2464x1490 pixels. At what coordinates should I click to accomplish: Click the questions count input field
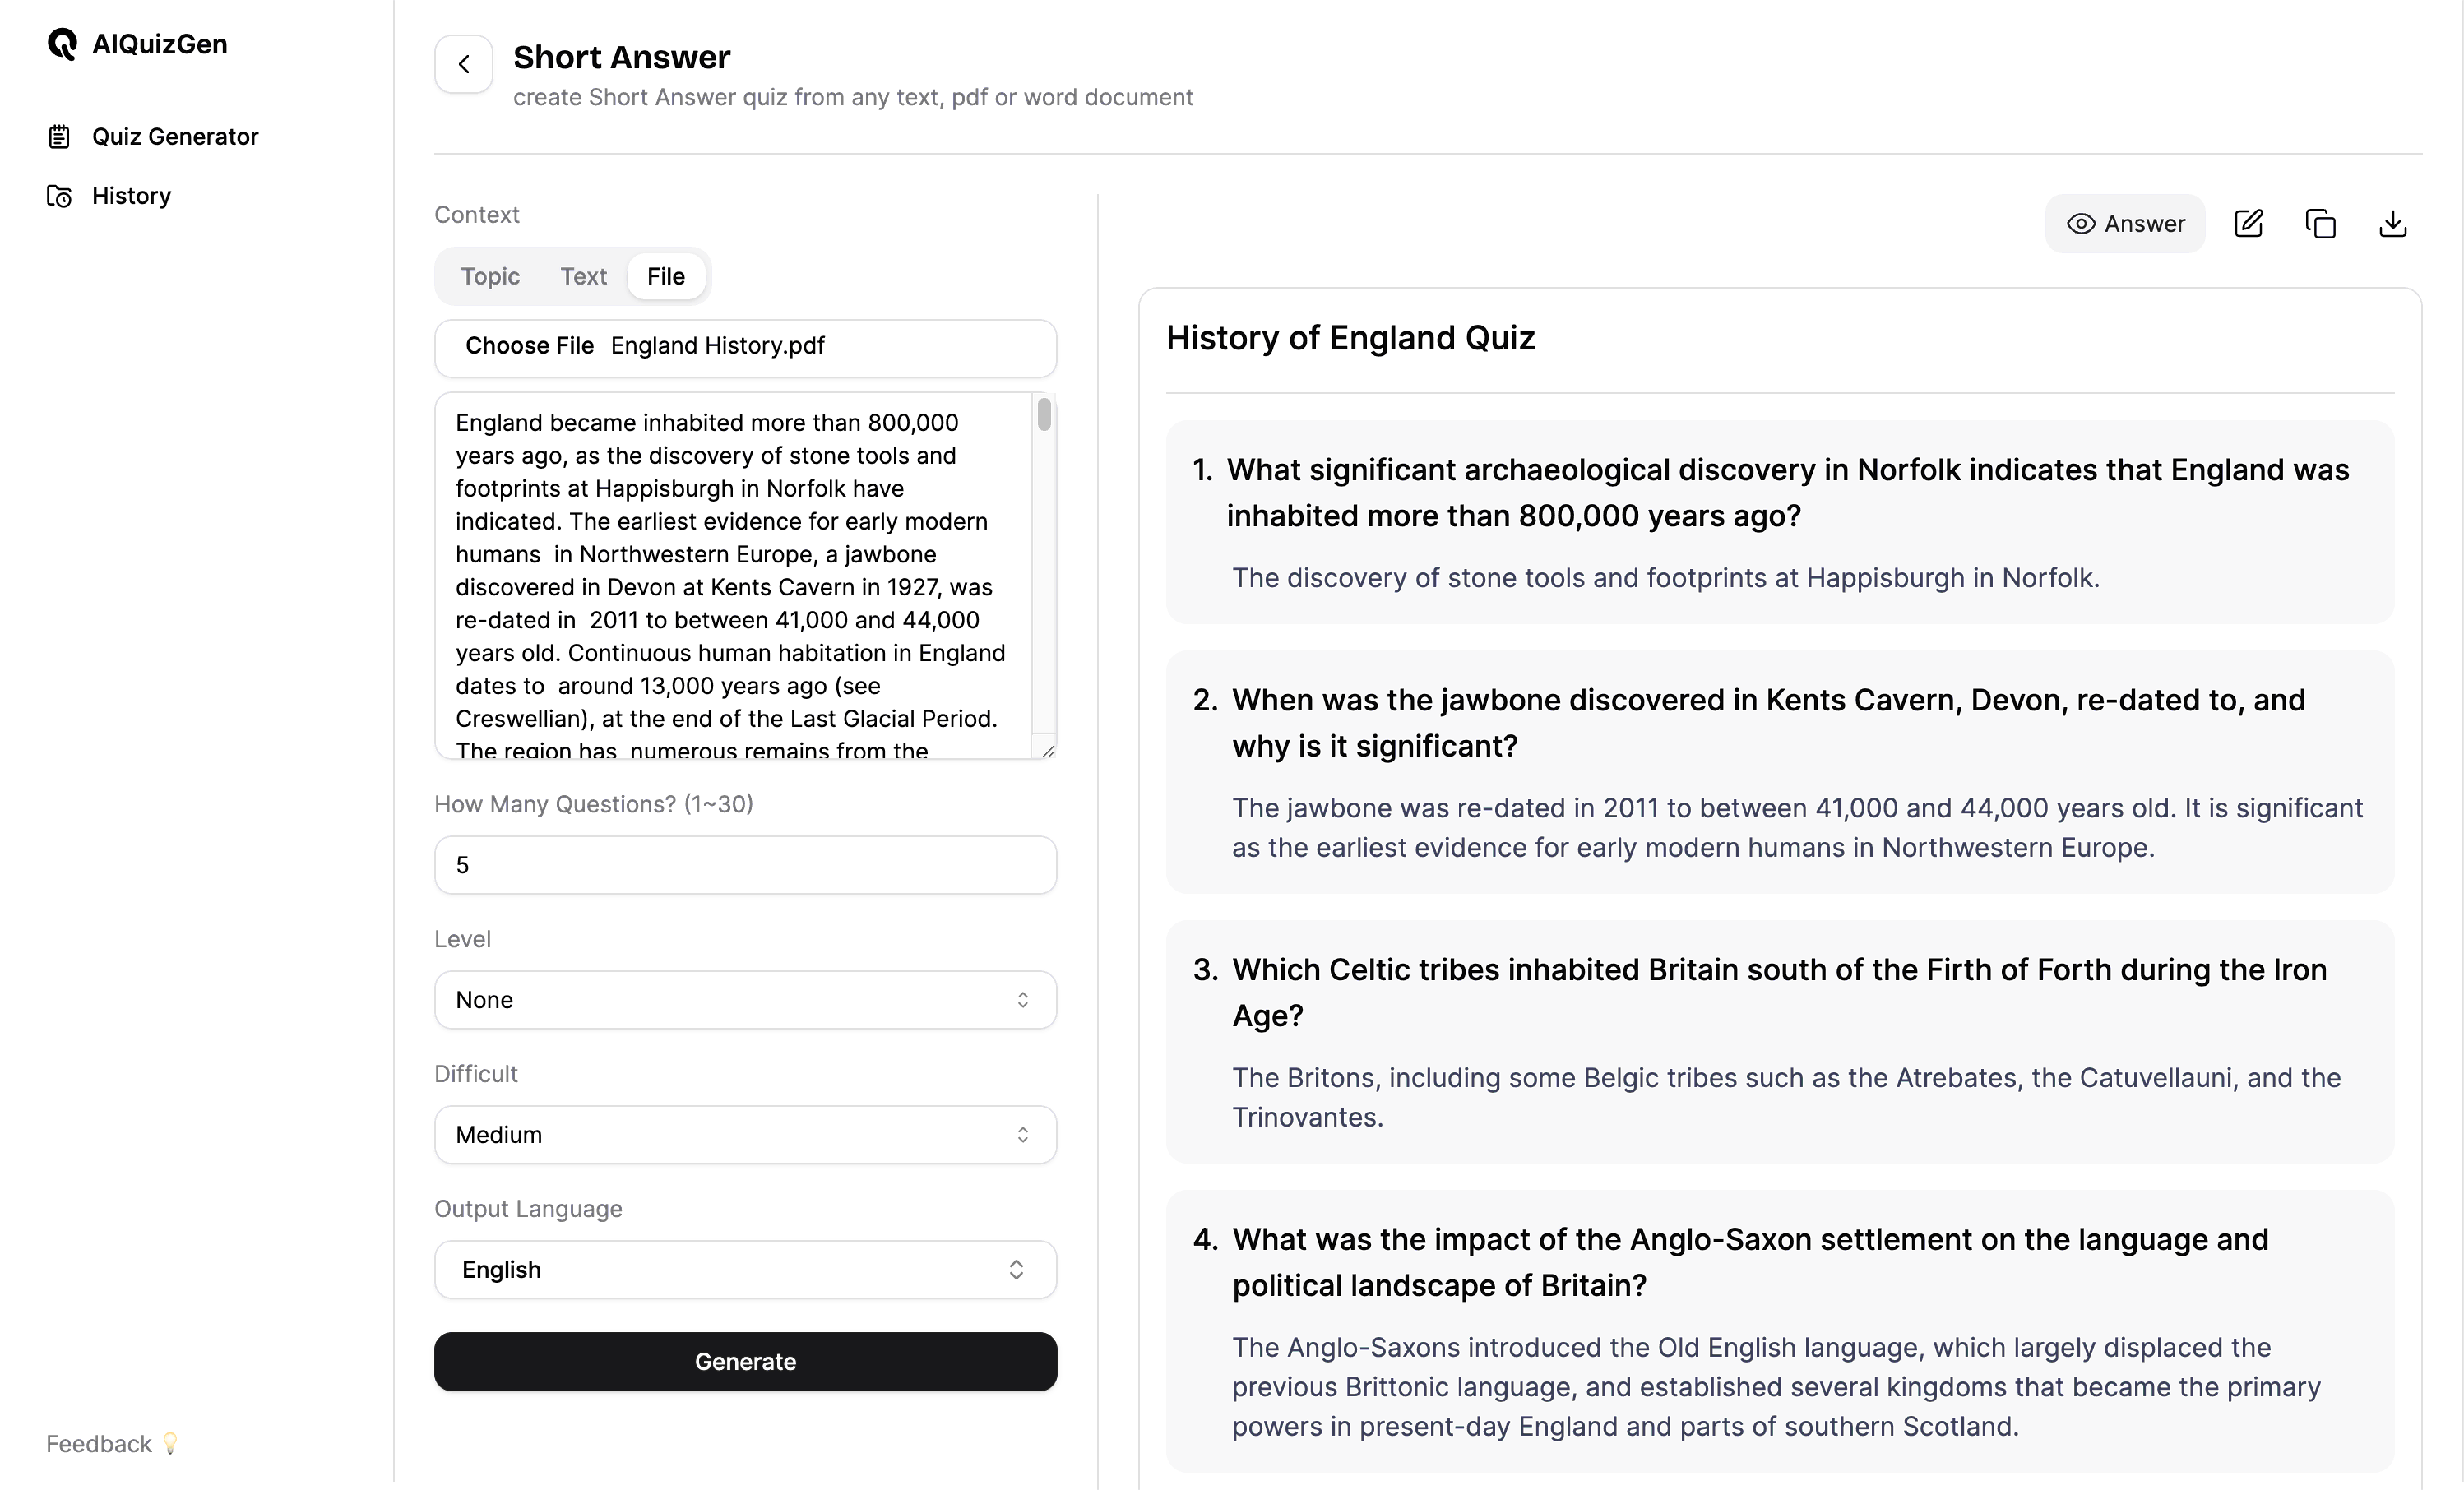tap(744, 863)
